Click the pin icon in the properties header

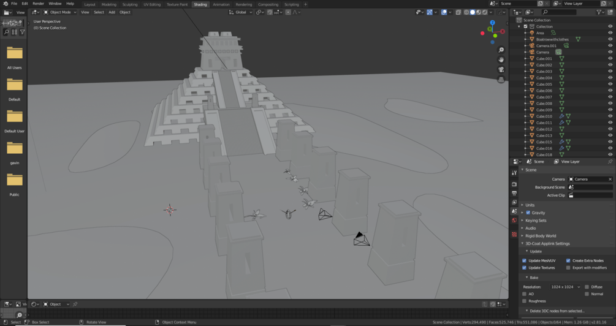point(610,161)
